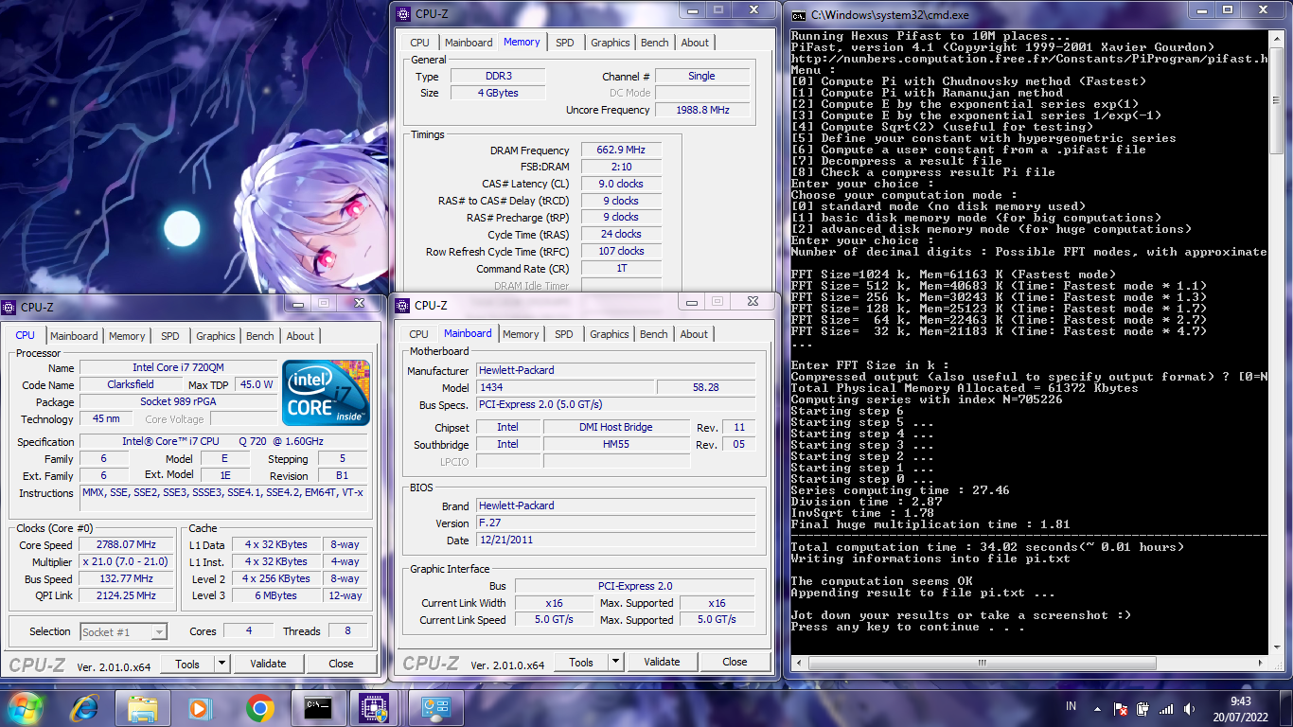Click the Manufacturer field Hewlett-Packard
1293x727 pixels.
pyautogui.click(x=615, y=370)
